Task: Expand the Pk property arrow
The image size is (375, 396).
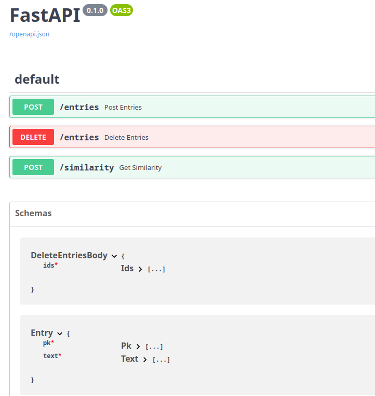Action: click(138, 347)
